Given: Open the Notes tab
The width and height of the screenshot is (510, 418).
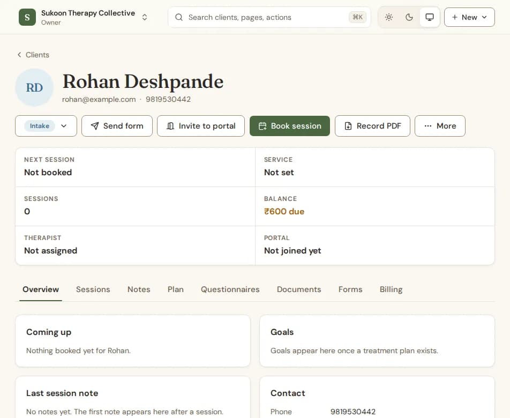Looking at the screenshot, I should click(139, 289).
